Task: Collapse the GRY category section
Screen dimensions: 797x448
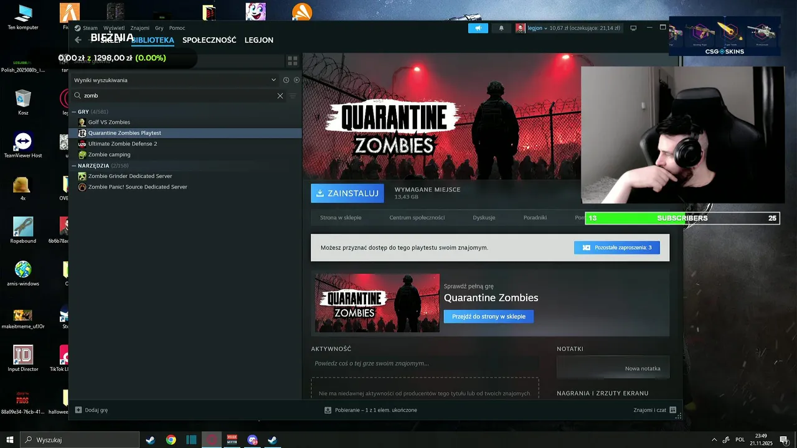Action: coord(73,112)
